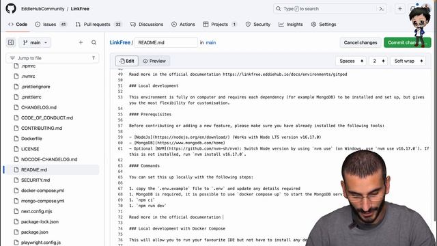Open .prettierignore file
Image resolution: width=437 pixels, height=246 pixels.
click(x=36, y=87)
